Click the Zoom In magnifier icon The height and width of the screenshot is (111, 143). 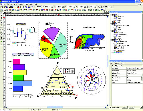pos(98,7)
